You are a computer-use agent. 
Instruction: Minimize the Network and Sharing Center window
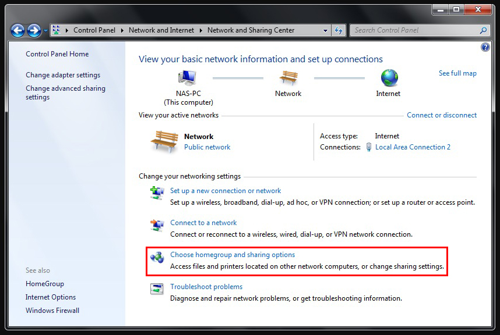441,9
